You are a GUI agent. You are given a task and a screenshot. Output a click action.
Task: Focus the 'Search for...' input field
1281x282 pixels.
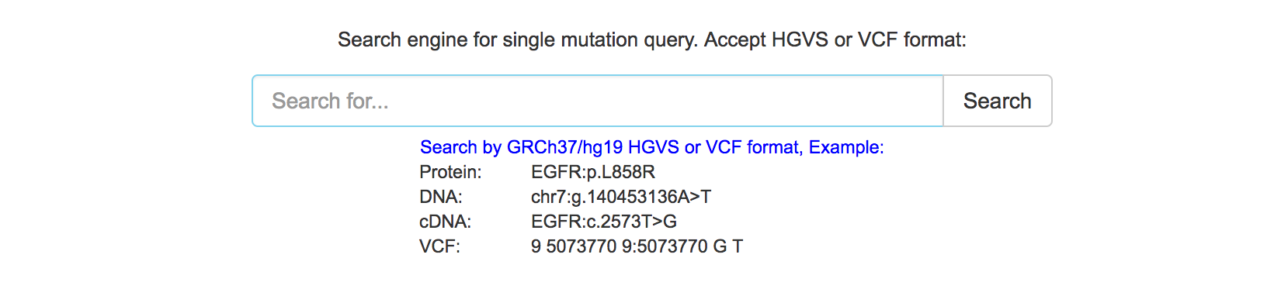598,101
